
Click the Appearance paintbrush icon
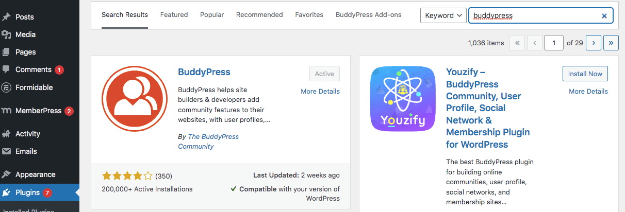(x=6, y=174)
